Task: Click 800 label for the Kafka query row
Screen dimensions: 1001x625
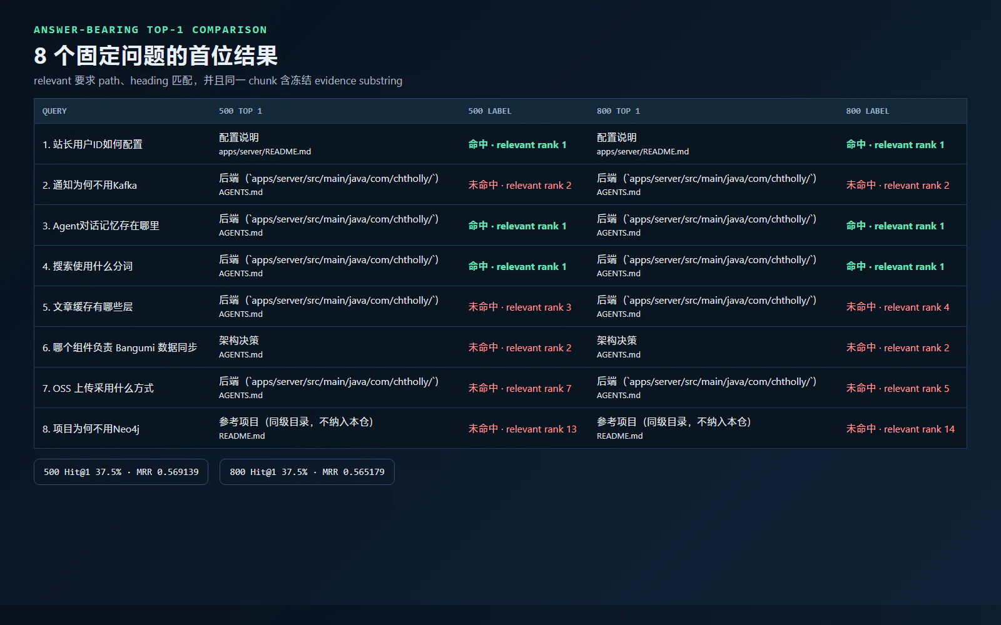Action: (x=898, y=185)
